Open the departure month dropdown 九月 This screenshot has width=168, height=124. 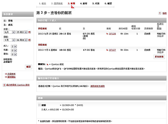9,32
